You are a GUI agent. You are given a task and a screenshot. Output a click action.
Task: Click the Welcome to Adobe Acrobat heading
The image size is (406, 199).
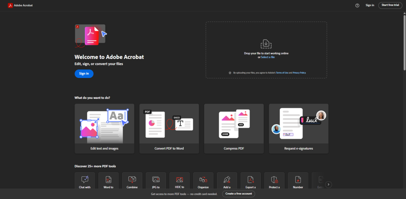(x=109, y=57)
